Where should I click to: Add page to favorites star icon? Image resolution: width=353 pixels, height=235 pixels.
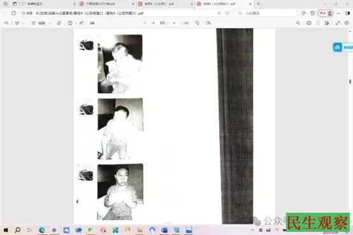tap(227, 13)
